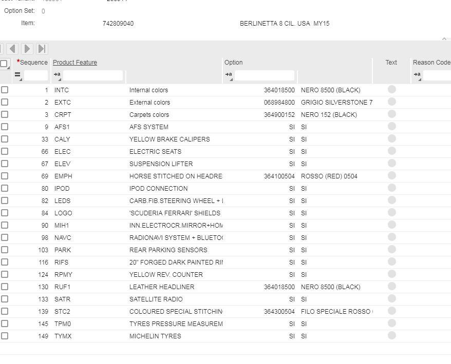
Task: Click the Product Feature filter input field
Action: [x=92, y=76]
